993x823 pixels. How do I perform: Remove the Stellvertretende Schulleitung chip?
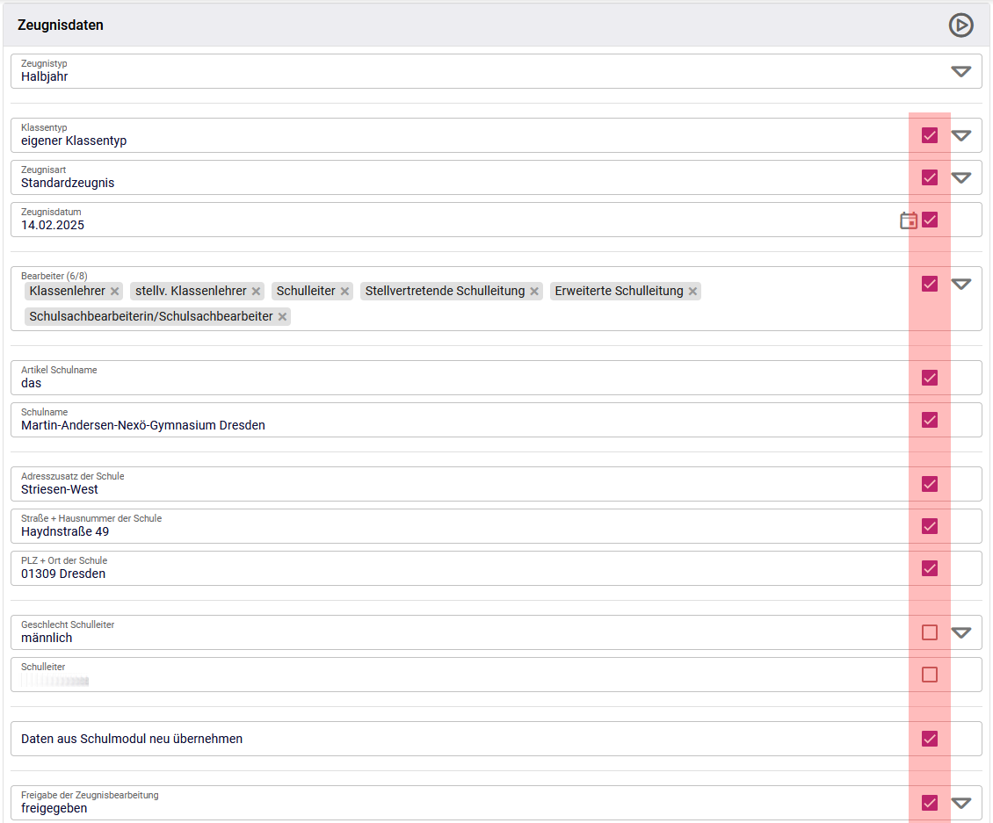click(x=534, y=292)
